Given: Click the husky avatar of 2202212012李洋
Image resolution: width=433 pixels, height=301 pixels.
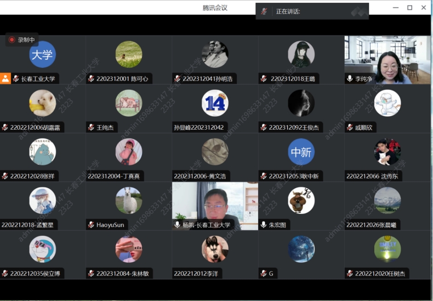Looking at the screenshot, I should pos(215,249).
